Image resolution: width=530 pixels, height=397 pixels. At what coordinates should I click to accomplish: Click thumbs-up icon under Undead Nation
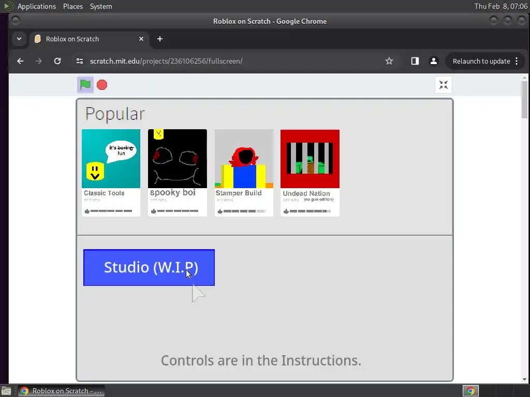point(286,211)
